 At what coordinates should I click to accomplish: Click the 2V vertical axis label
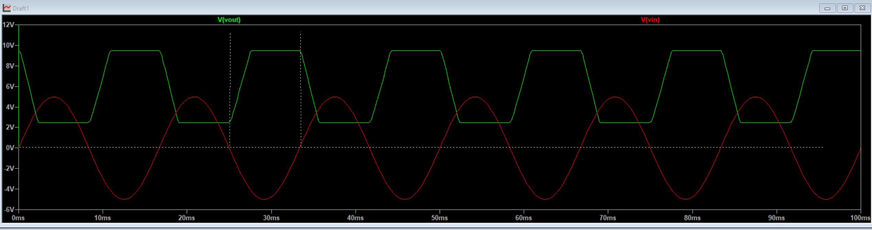click(x=10, y=127)
